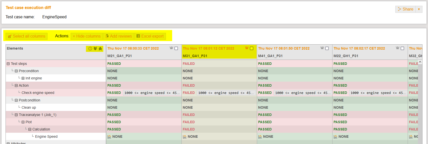Click FAILED result of Calculation in M31_GA1_P31

[189, 129]
